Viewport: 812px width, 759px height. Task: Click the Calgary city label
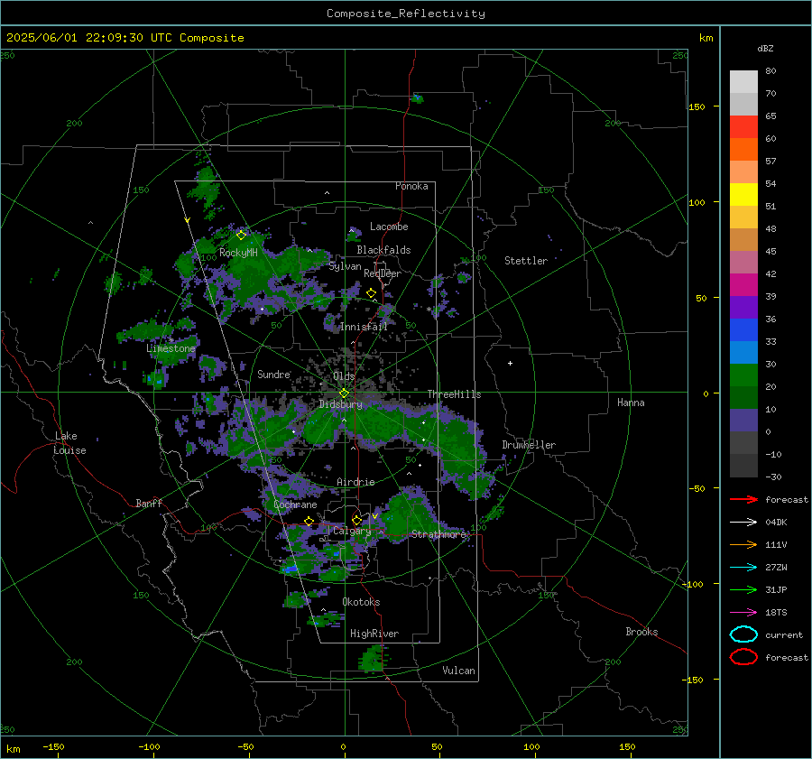click(352, 531)
